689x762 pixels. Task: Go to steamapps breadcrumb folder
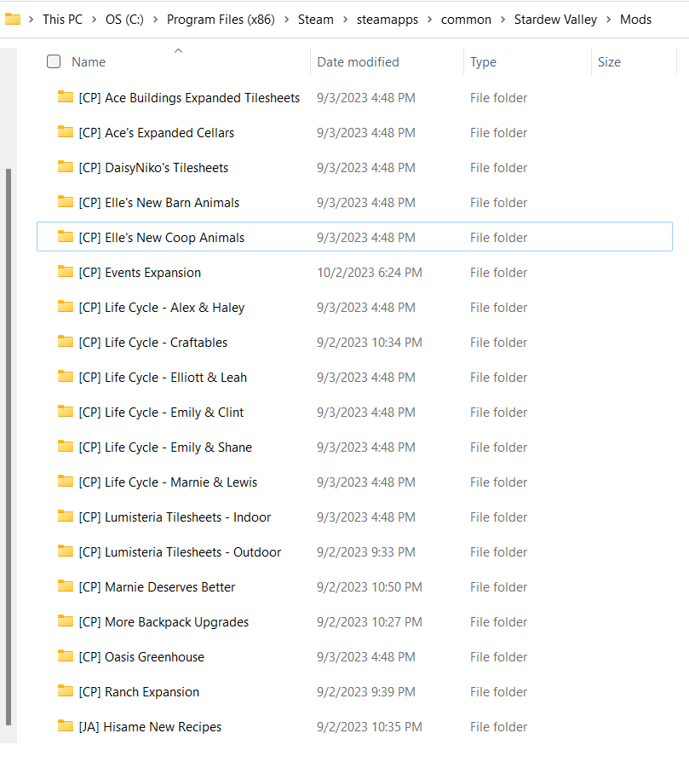(x=388, y=20)
